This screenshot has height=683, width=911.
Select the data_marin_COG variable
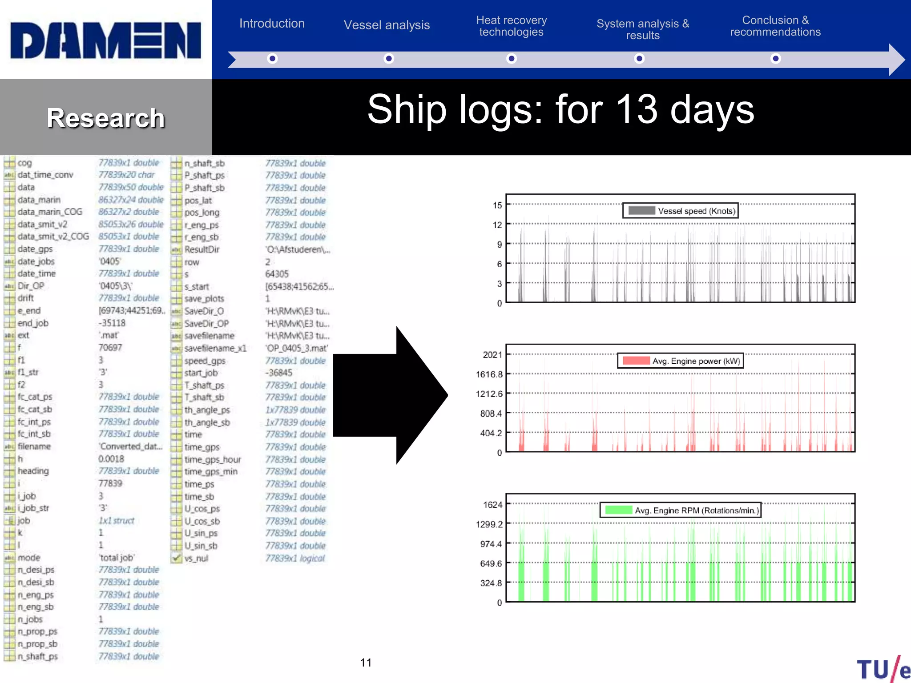50,212
